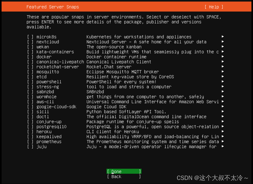
Task: Click 'Resilient key-value store by CoreOS' description
Action: tap(130, 77)
